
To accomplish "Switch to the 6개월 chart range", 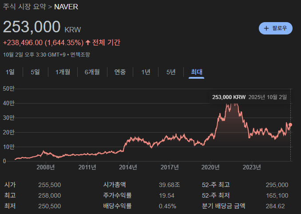I will pyautogui.click(x=92, y=72).
